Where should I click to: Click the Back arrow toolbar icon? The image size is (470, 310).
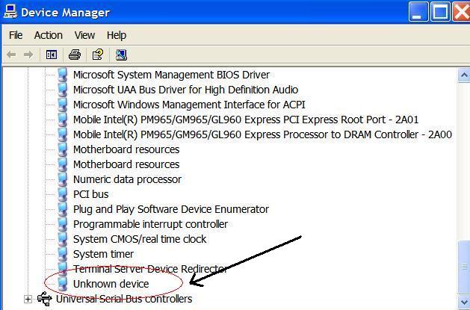11,55
